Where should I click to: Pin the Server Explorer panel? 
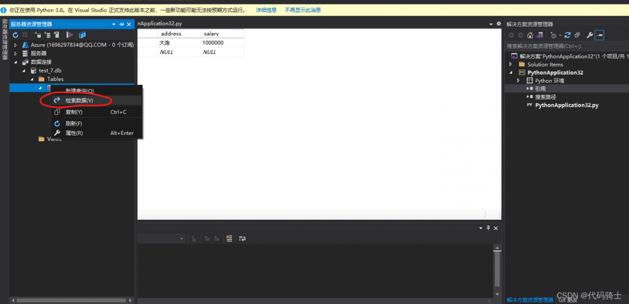(x=121, y=24)
